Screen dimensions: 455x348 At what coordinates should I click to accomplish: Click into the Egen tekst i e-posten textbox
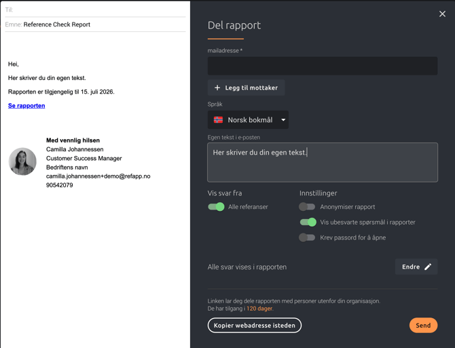tap(322, 163)
